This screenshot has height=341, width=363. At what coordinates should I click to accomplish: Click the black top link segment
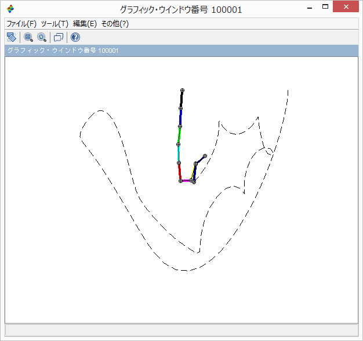click(x=181, y=99)
